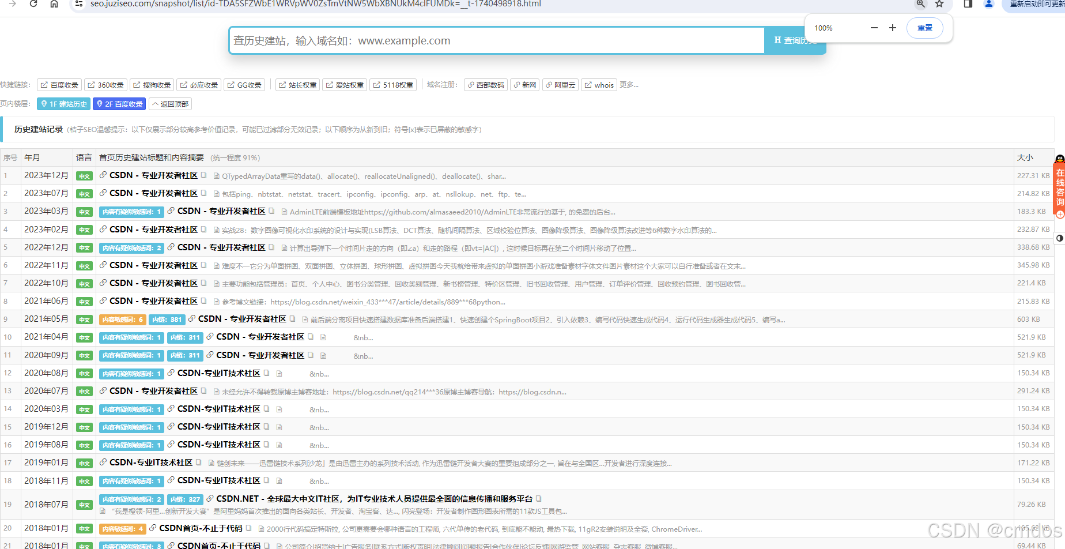Image resolution: width=1065 pixels, height=549 pixels.
Task: Open the 2018年01月 CSDN首页-不止于代码 title in row 20
Action: (201, 528)
